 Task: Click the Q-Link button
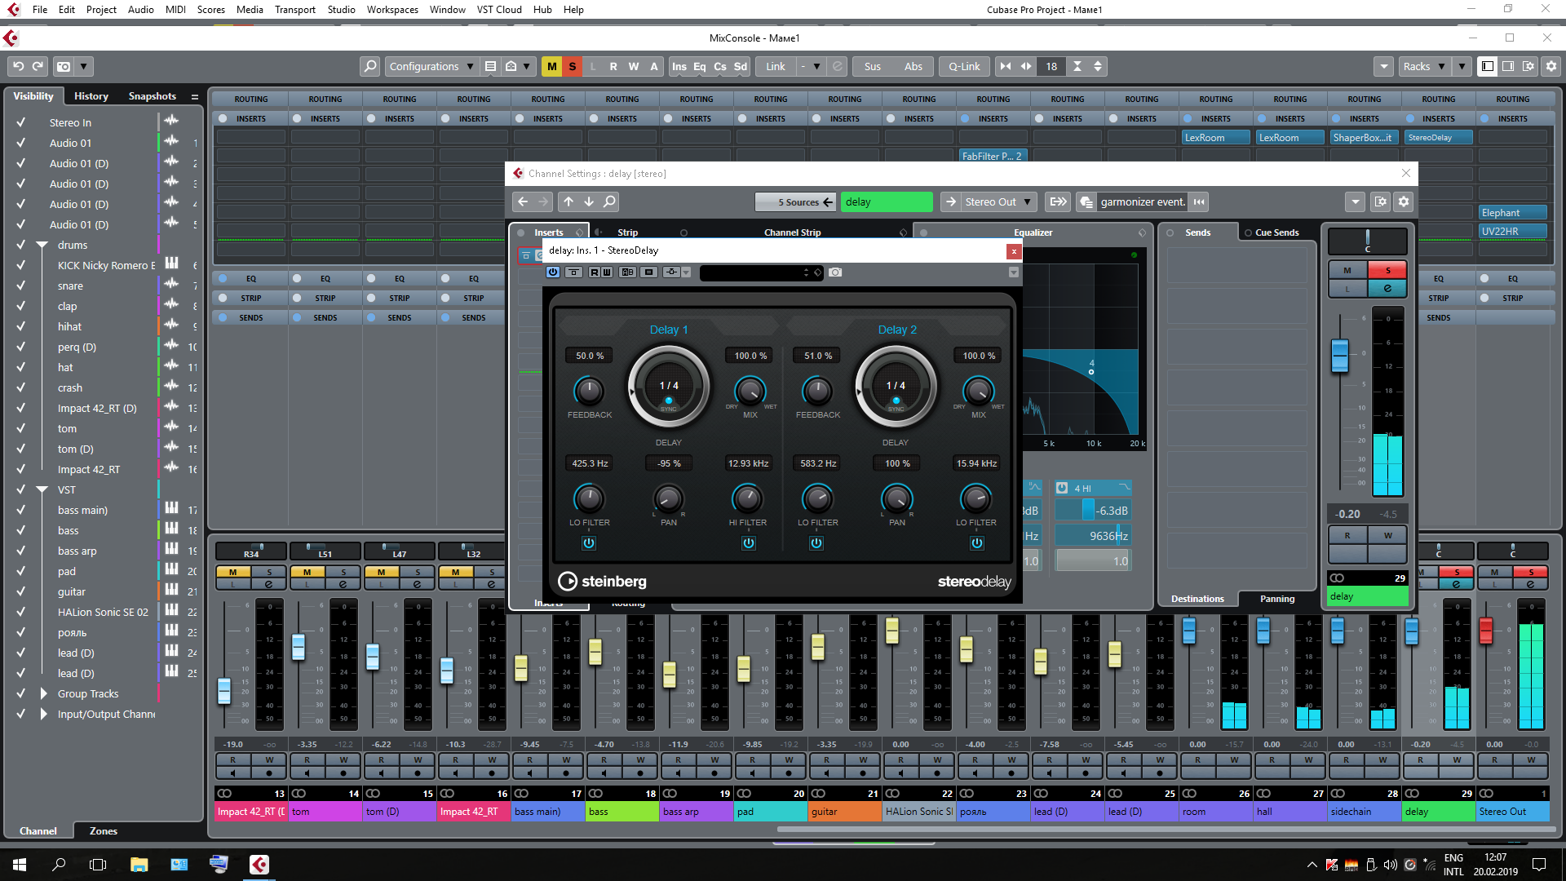tap(963, 66)
